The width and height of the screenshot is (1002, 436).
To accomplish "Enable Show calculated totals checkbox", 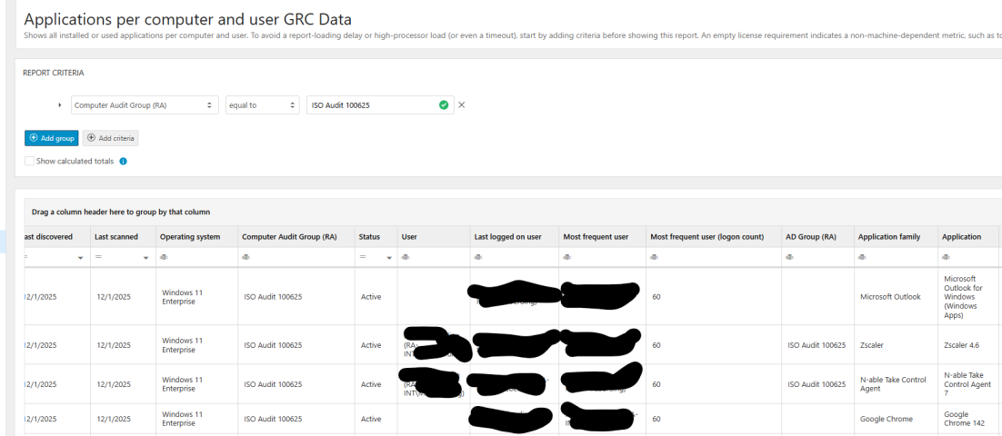I will (29, 162).
